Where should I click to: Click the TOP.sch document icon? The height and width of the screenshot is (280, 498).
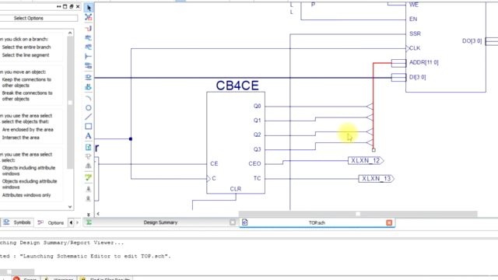pos(244,222)
